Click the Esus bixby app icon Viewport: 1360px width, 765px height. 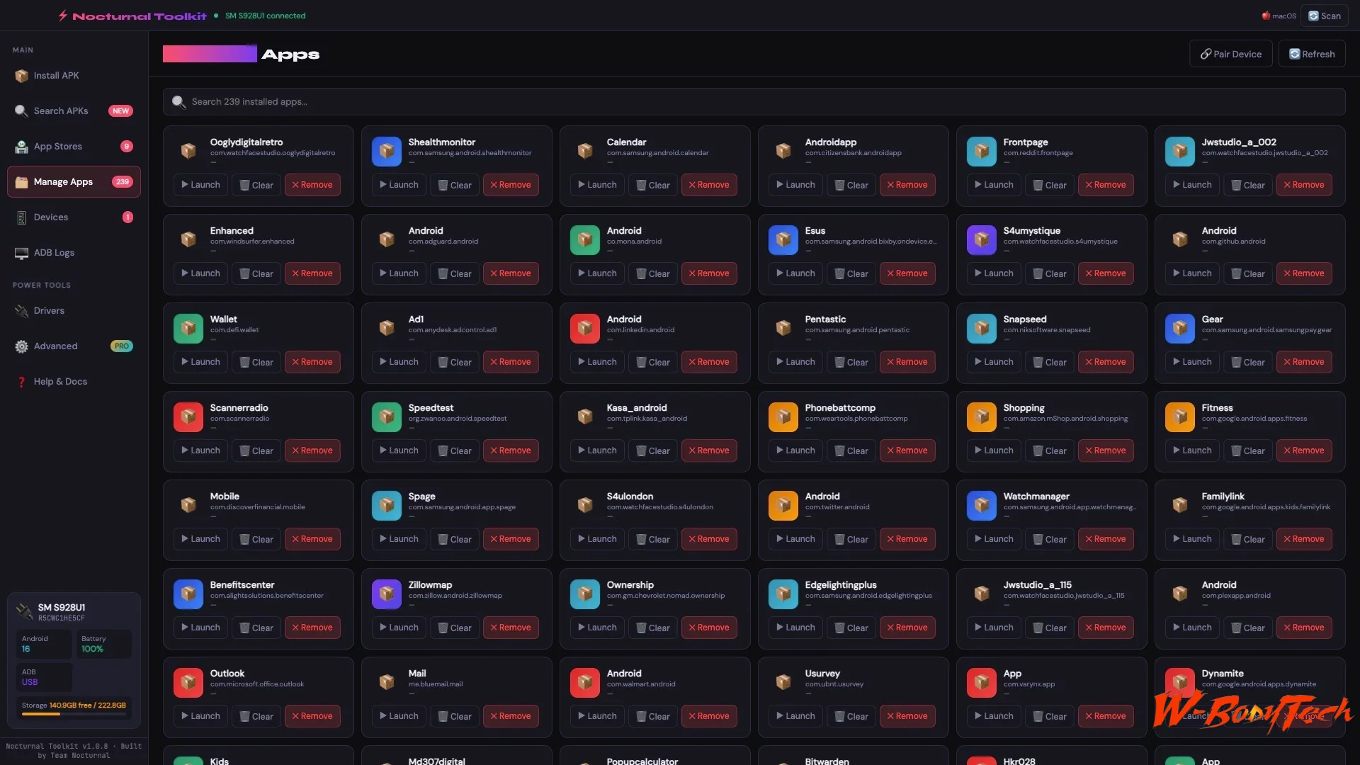click(783, 240)
